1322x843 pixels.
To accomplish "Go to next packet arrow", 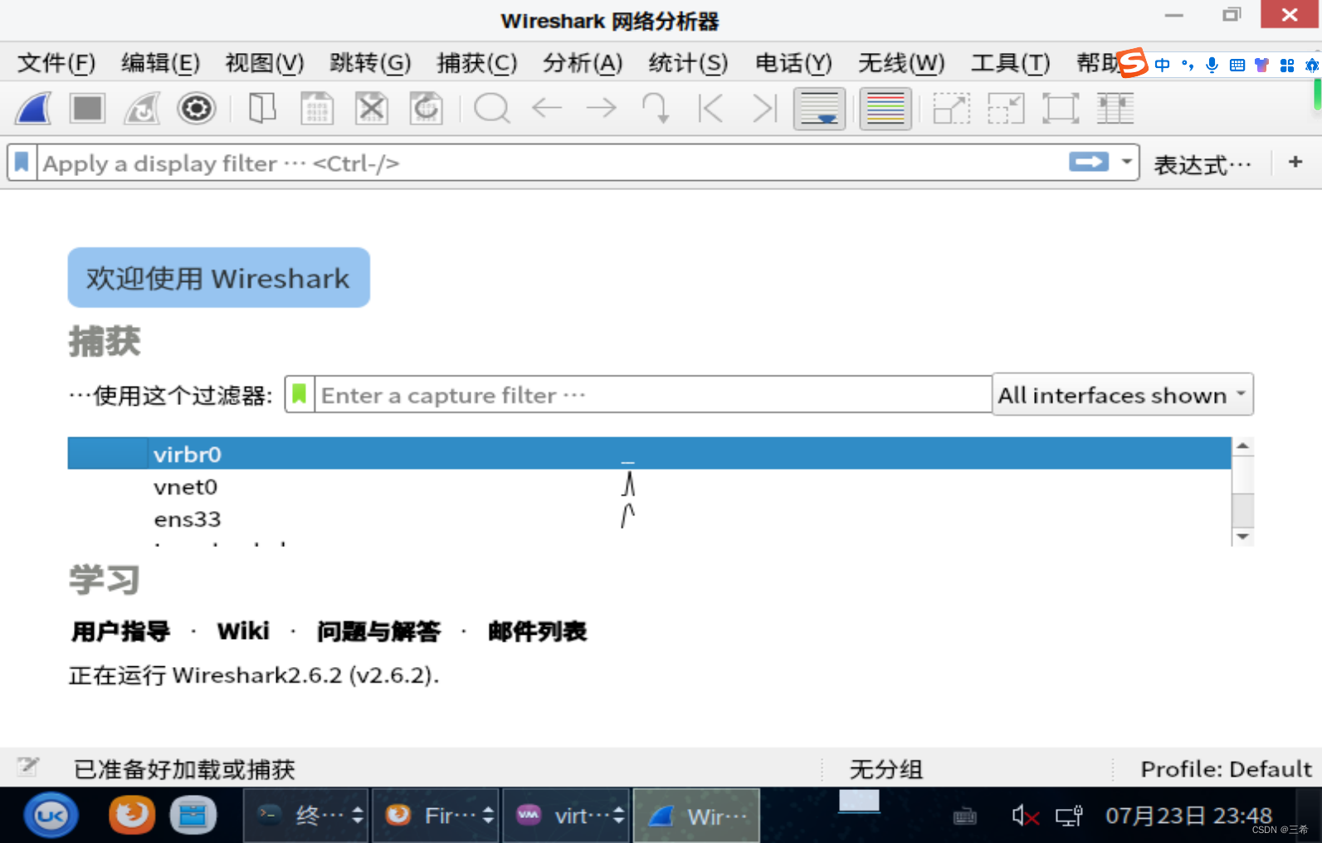I will click(602, 108).
